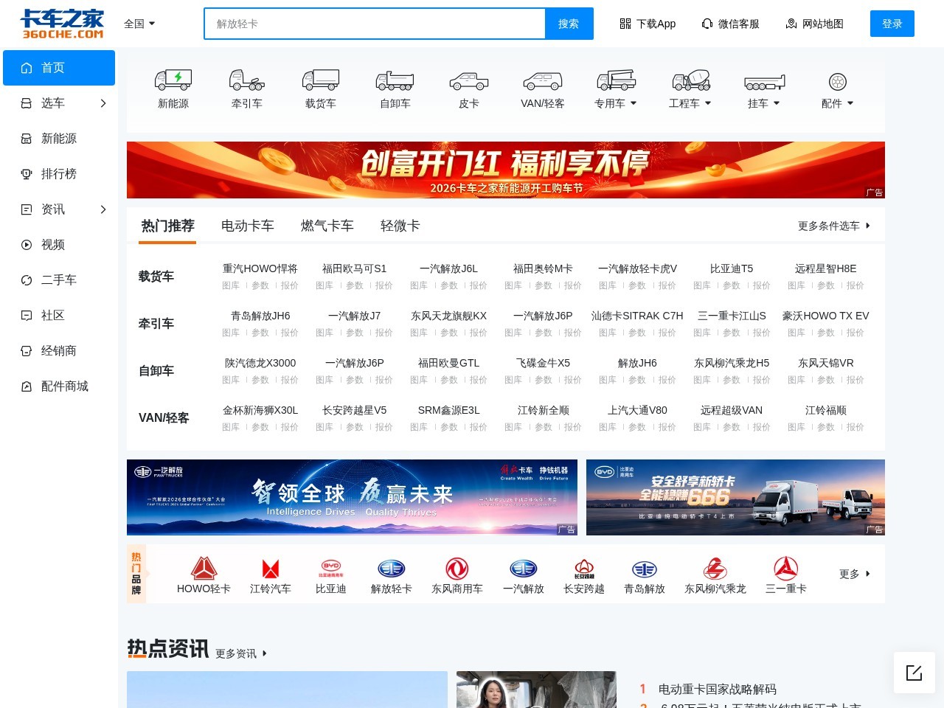Open the 视频 section in the sidebar

tap(52, 245)
